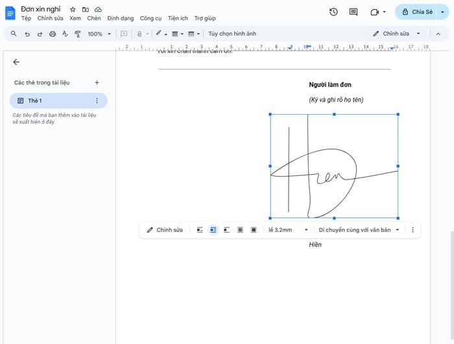Click the border color pencil icon
Viewport: 454px width, 344px height.
click(158, 34)
